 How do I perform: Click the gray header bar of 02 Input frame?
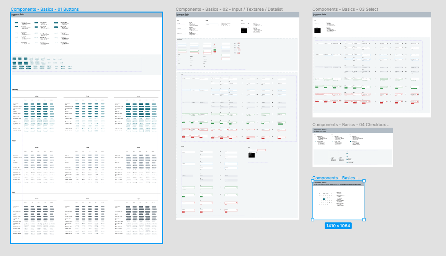tap(237, 15)
